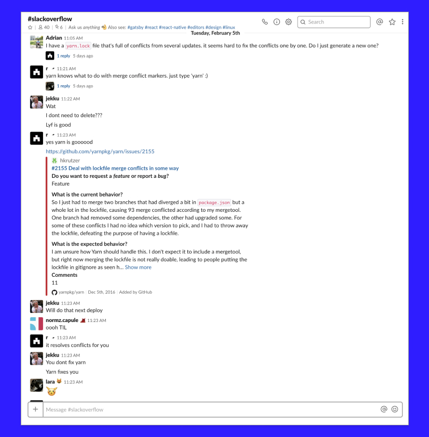Focus the Message #slackoverflow text box
This screenshot has width=429, height=437.
pyautogui.click(x=212, y=409)
